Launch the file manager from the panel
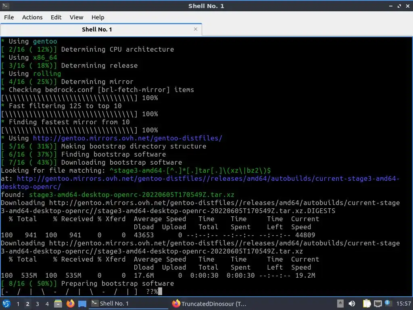Viewport: 413px width, 310px height. point(58,304)
